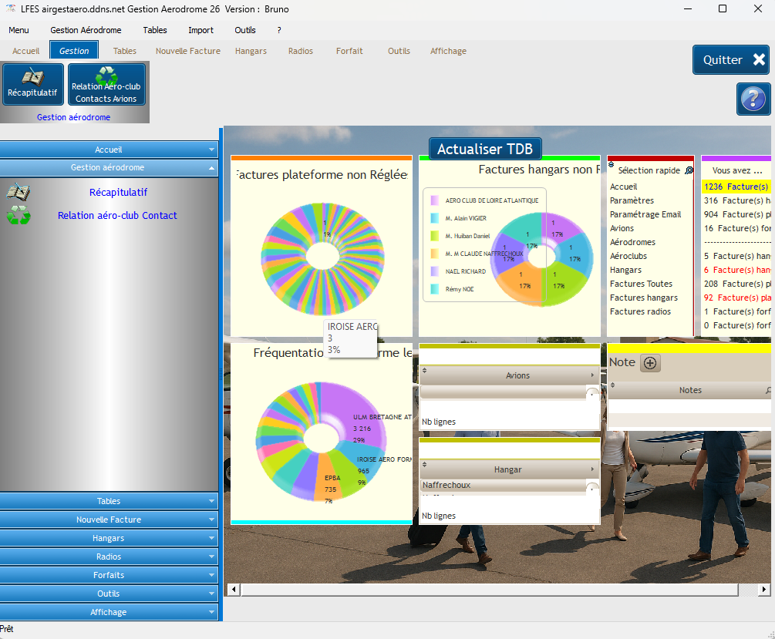Expand the Nouvelle Facture sidebar section

point(109,520)
